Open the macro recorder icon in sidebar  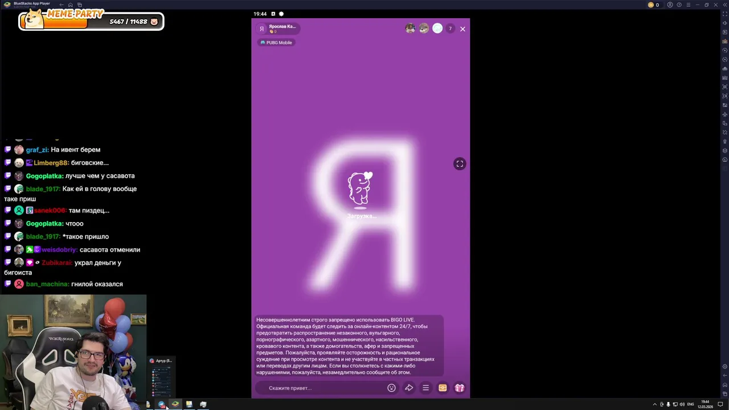click(x=725, y=68)
